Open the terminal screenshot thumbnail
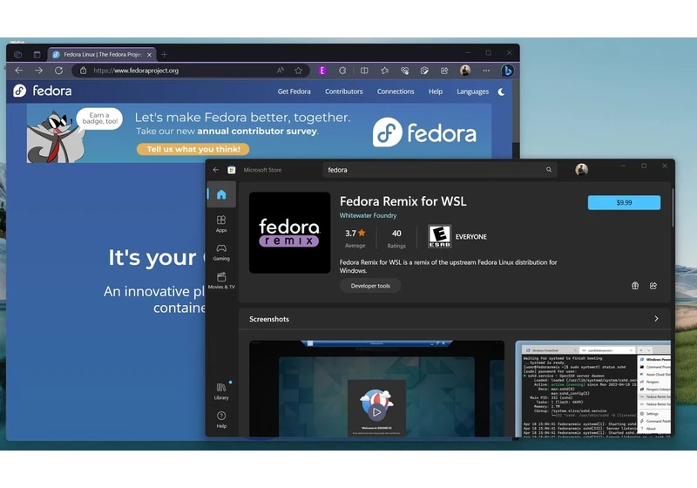The image size is (697, 488). coord(593,389)
